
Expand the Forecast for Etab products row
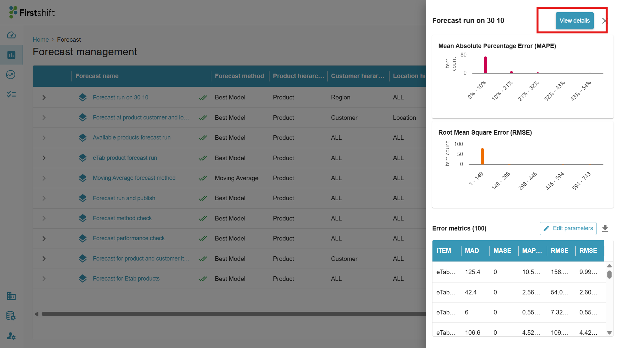click(44, 279)
